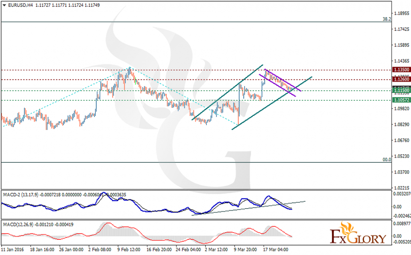411x255 pixels.
Task: Click the 1.10572 green price label
Action: (x=401, y=100)
